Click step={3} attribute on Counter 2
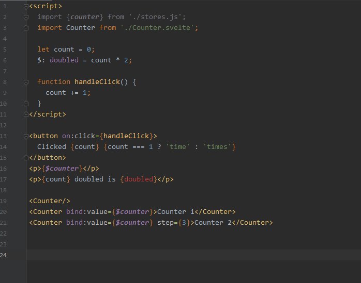Screen dimensions: 361x283 (x=174, y=223)
